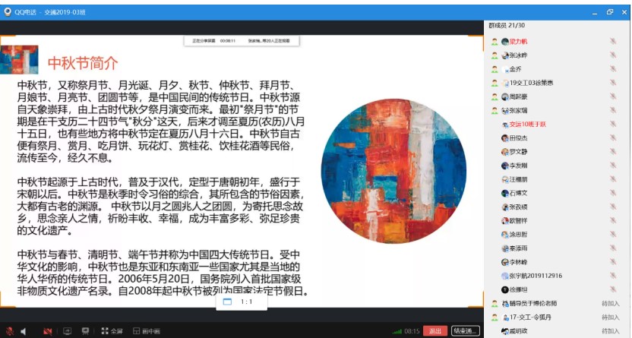Click the muted mic icon beside 张家瑞

pos(613,110)
